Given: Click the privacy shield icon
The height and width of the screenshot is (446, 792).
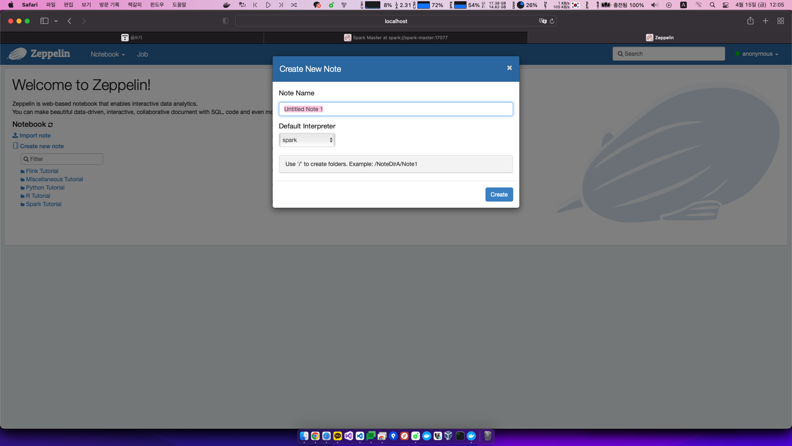Looking at the screenshot, I should coord(225,21).
